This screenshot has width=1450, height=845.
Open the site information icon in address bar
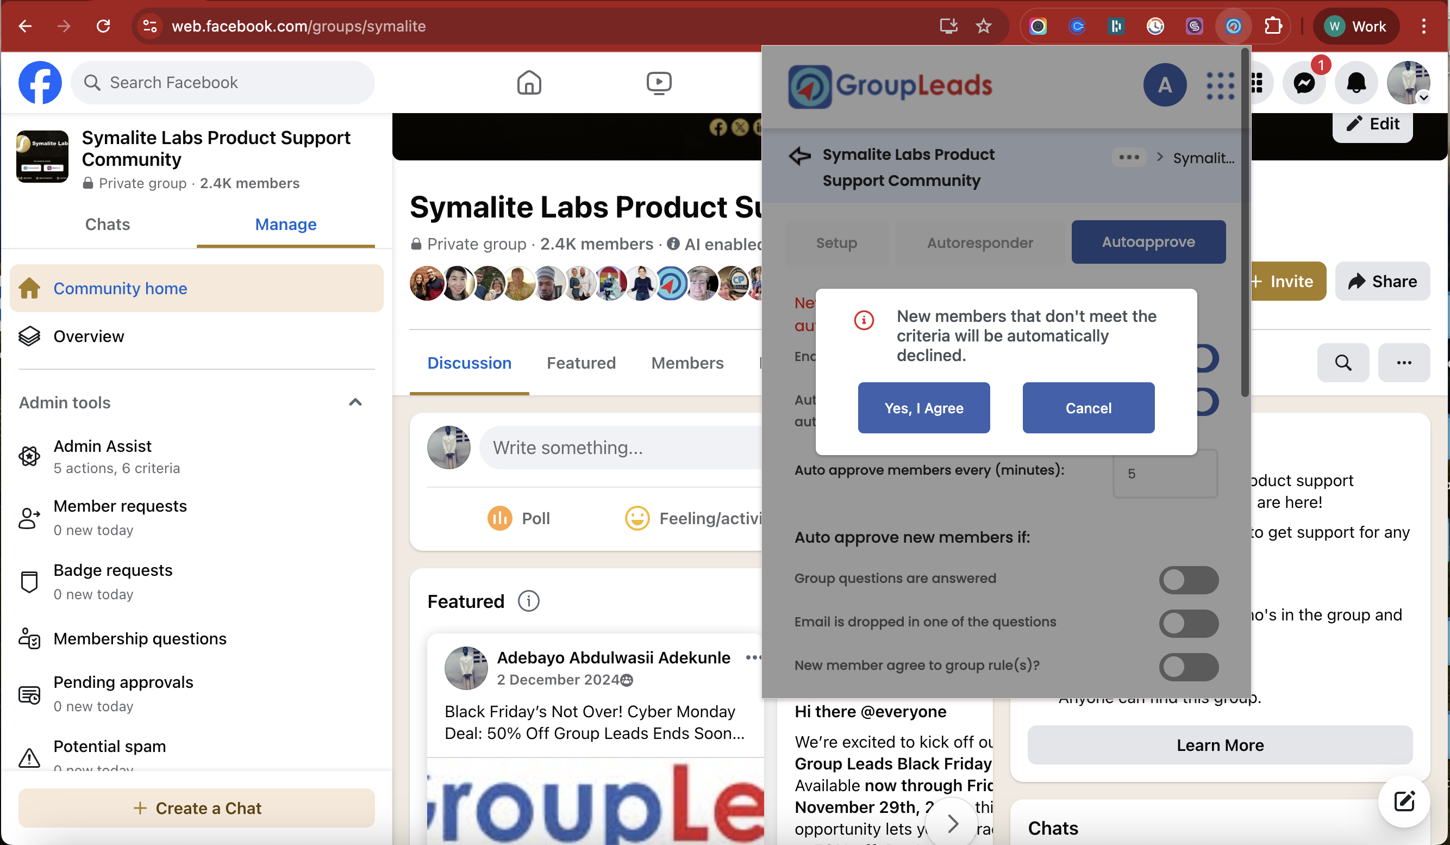click(x=150, y=26)
